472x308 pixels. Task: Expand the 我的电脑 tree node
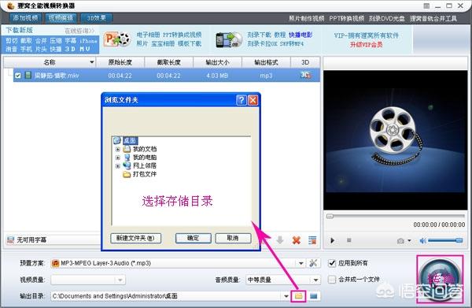tap(118, 158)
